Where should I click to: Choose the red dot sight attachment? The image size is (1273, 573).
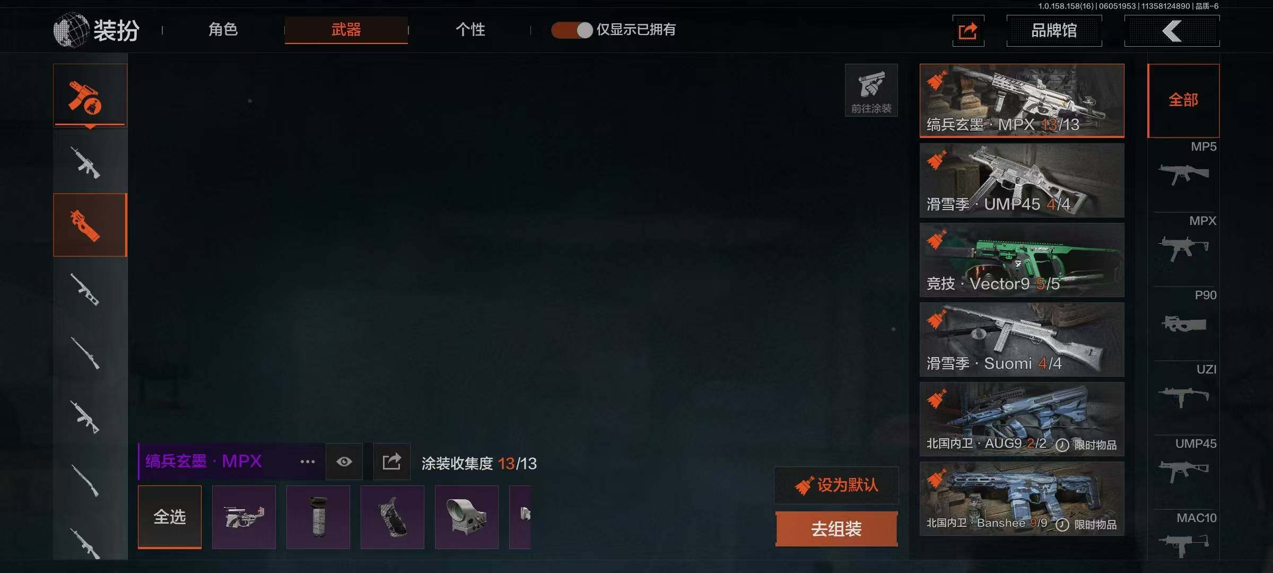pos(466,517)
